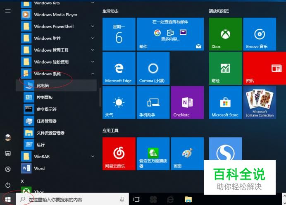
Task: Launch the Microsoft Edge tile
Action: pos(119,68)
